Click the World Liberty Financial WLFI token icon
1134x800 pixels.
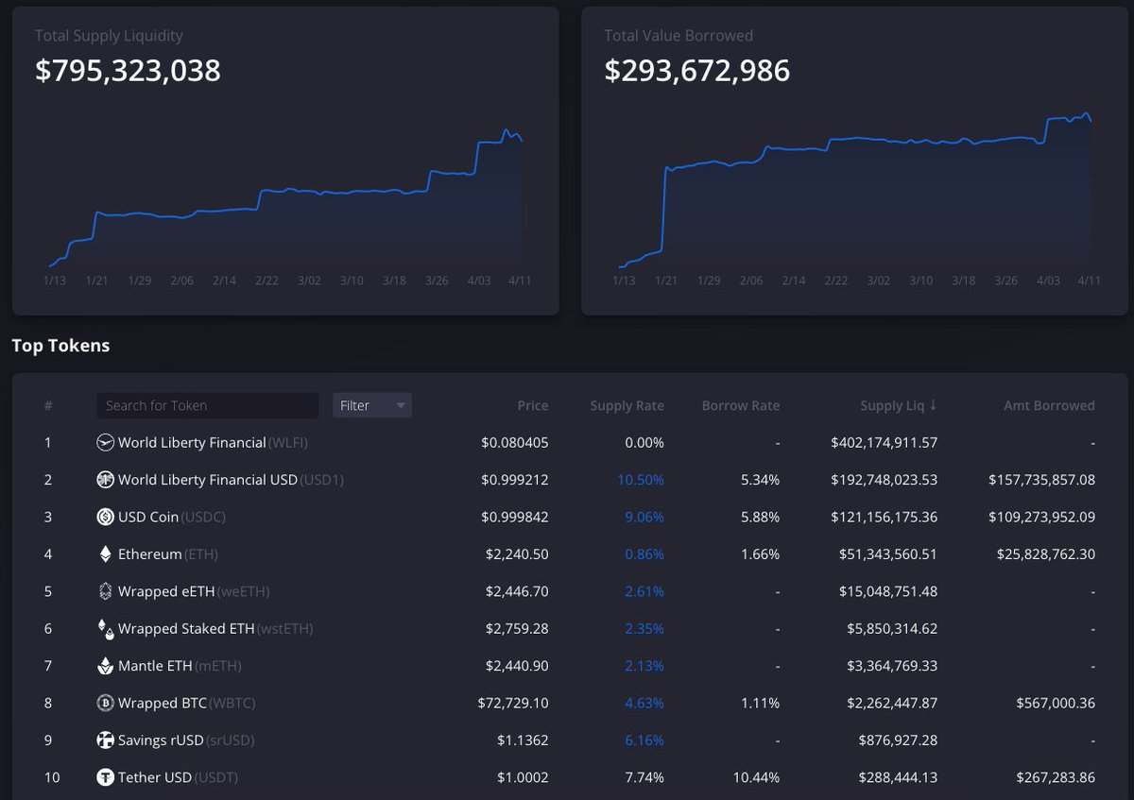[106, 442]
